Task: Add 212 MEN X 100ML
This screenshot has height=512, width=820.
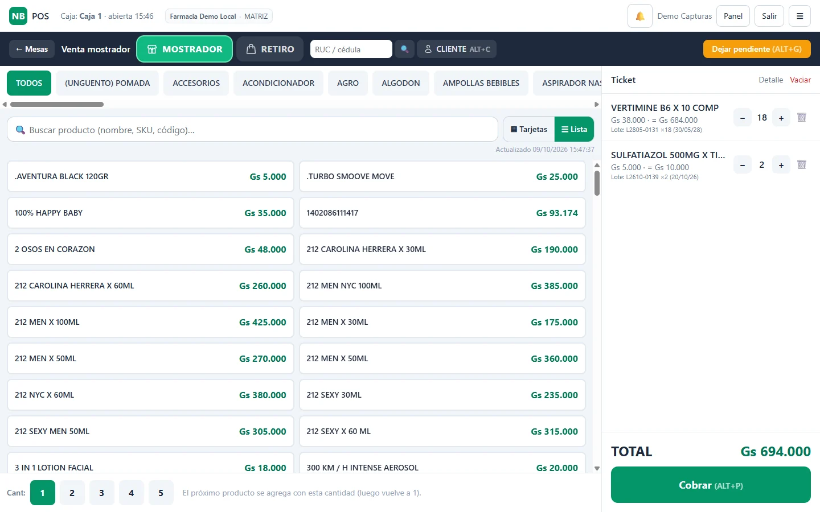Action: coord(150,322)
